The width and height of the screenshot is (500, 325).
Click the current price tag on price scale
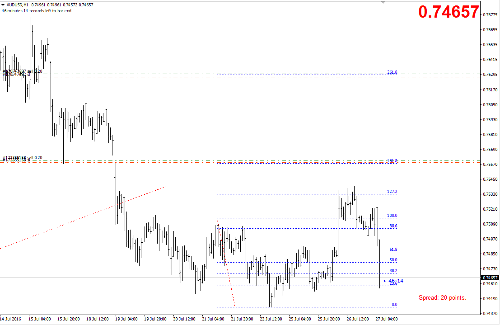[490, 278]
